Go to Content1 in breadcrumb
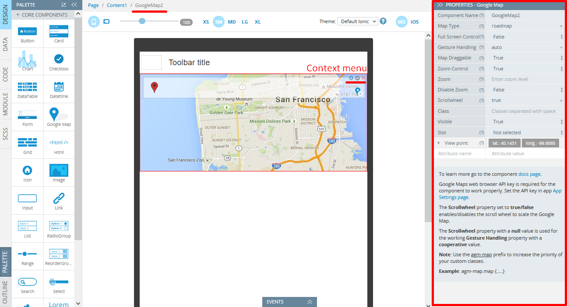This screenshot has width=567, height=307. pos(116,5)
